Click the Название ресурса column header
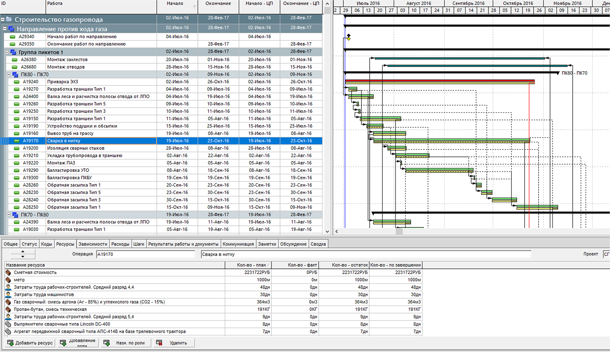This screenshot has height=352, width=610. (115, 265)
